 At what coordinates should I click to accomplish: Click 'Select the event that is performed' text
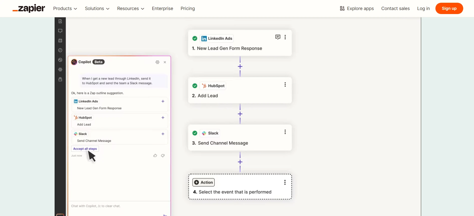(x=235, y=192)
